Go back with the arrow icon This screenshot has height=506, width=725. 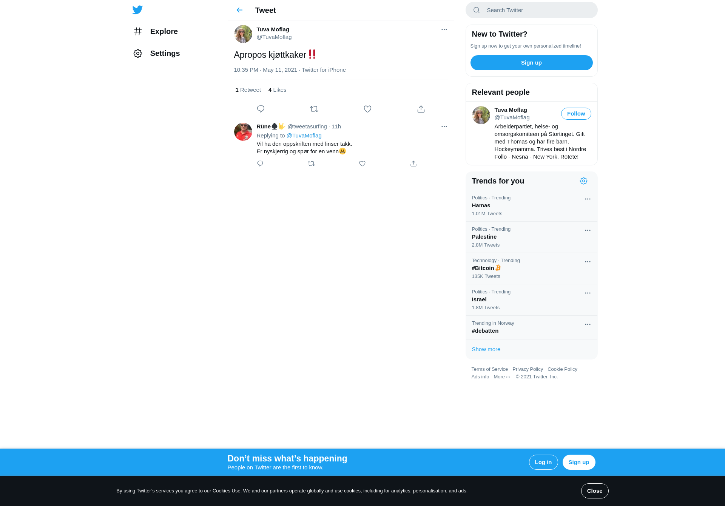click(x=239, y=10)
